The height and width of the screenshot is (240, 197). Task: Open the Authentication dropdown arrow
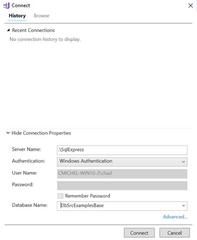[183, 162]
